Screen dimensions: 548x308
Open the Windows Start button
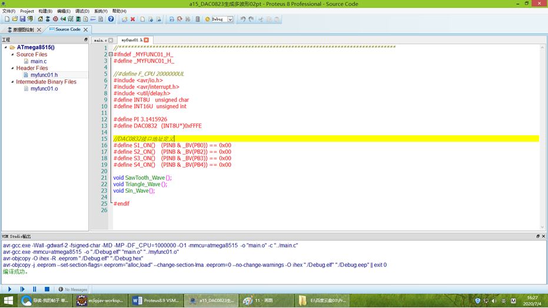click(x=8, y=300)
